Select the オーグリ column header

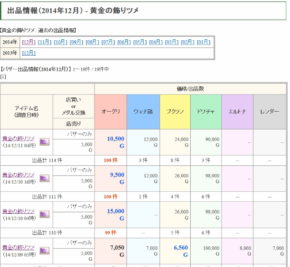coord(111,112)
